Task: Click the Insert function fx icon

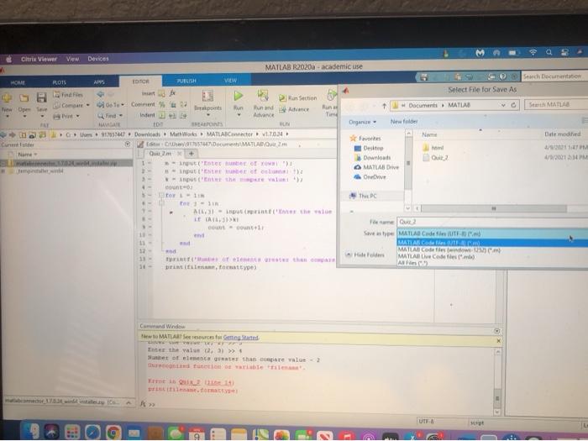Action: [172, 93]
